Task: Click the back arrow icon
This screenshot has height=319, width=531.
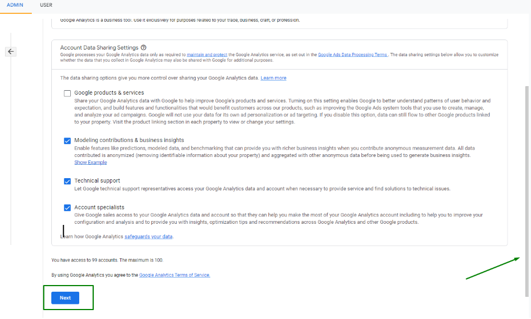Action: pos(11,51)
